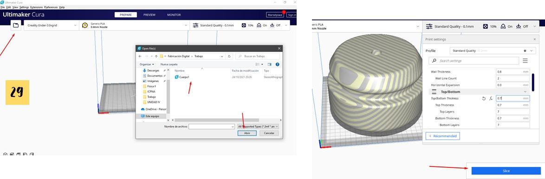Image resolution: width=545 pixels, height=179 pixels.
Task: Go up a folder in file dialog
Action: (x=156, y=56)
